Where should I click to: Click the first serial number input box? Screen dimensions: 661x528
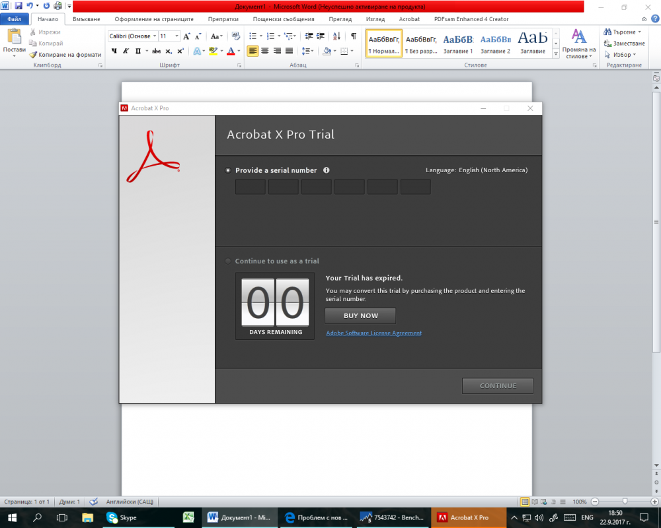click(x=251, y=187)
